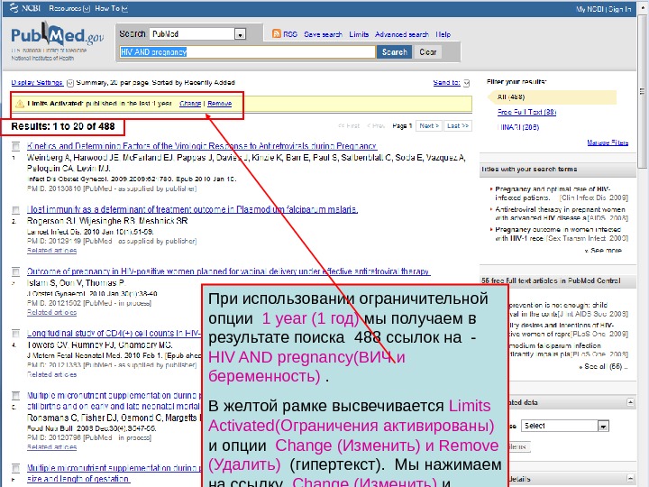Viewport: 649px width, 487px height.
Task: Open Kinetics and Determining Factors article title
Action: [x=202, y=146]
